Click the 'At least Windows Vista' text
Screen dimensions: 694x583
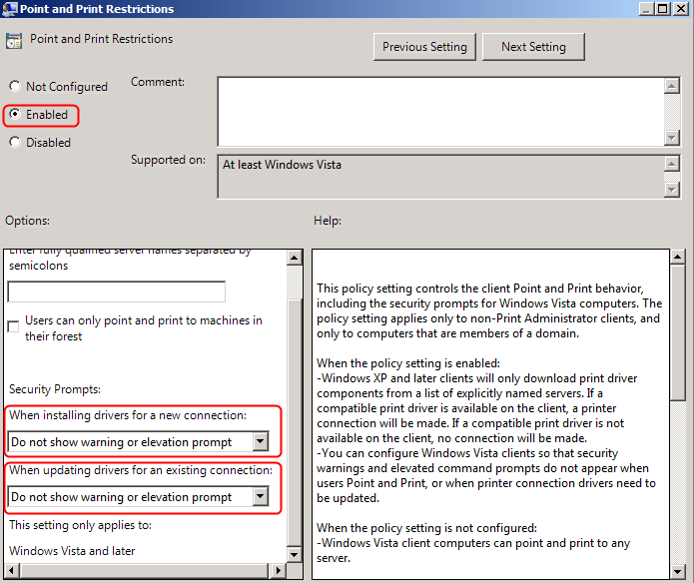coord(282,165)
